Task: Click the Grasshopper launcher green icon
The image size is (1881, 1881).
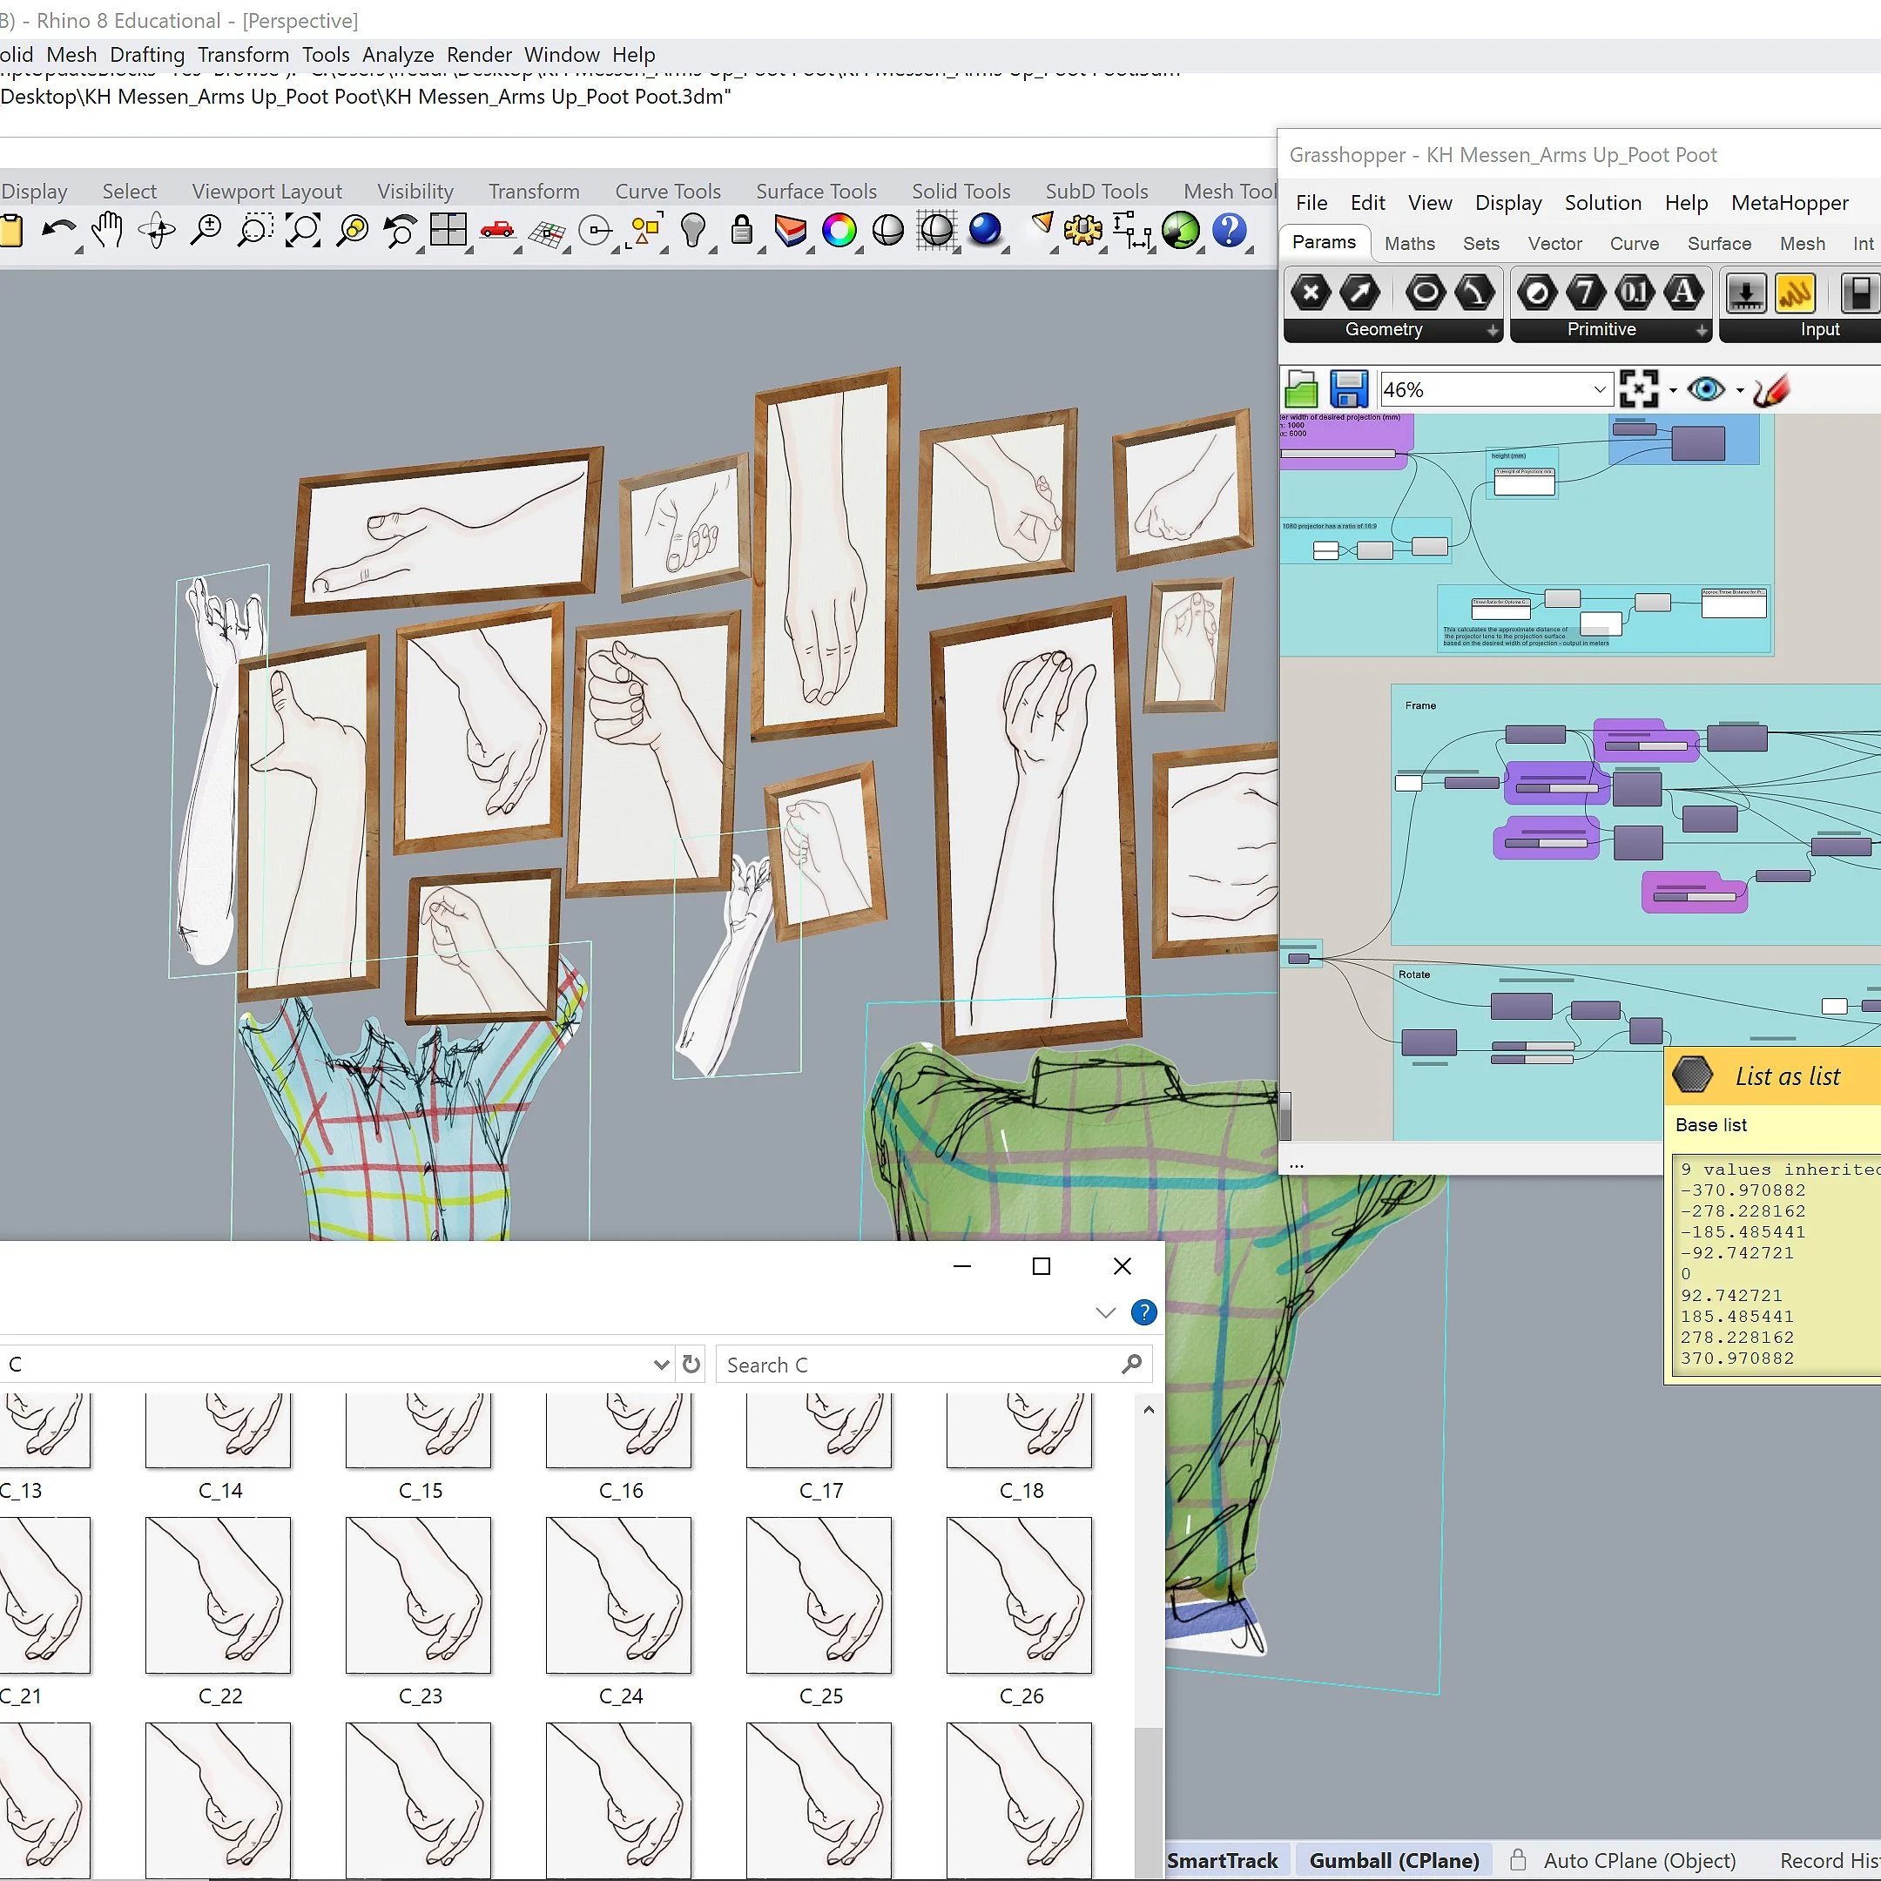Action: (x=1180, y=231)
